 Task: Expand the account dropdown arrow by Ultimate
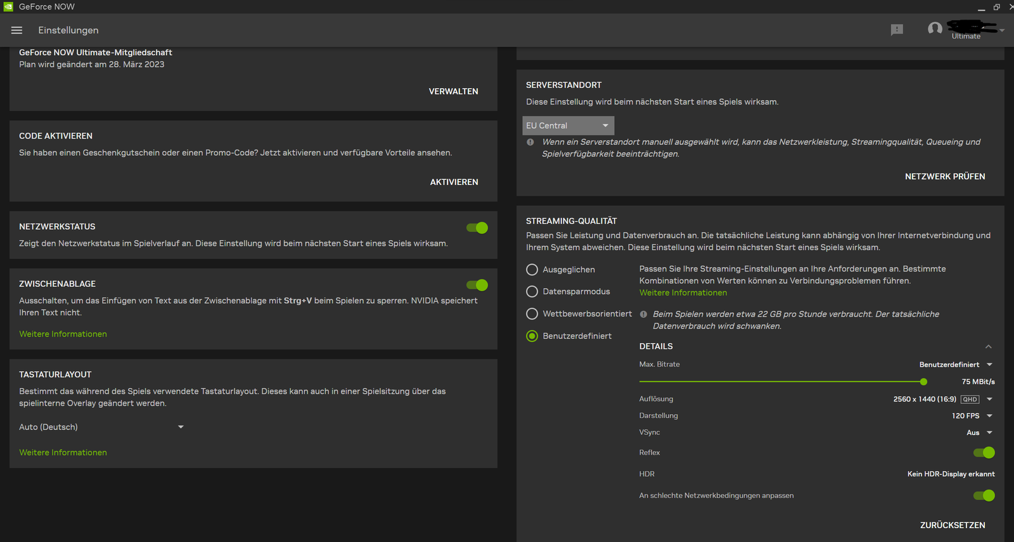click(1002, 30)
